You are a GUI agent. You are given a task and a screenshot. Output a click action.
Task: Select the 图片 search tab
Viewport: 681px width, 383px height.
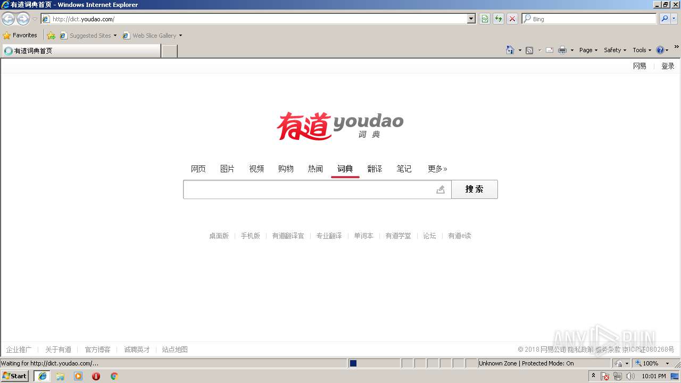[227, 169]
